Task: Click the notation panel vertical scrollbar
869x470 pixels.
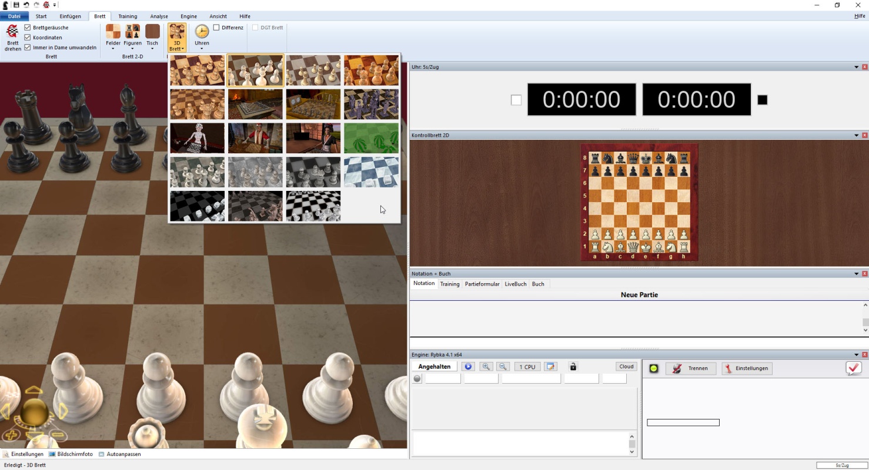Action: [865, 317]
